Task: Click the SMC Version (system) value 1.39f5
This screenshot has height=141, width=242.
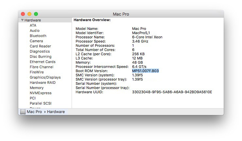Action: pos(137,75)
